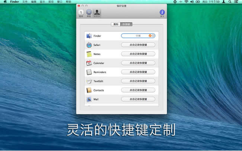Open the Advanced gear preferences pane
Viewport: 242px width, 151px height.
coord(89,13)
